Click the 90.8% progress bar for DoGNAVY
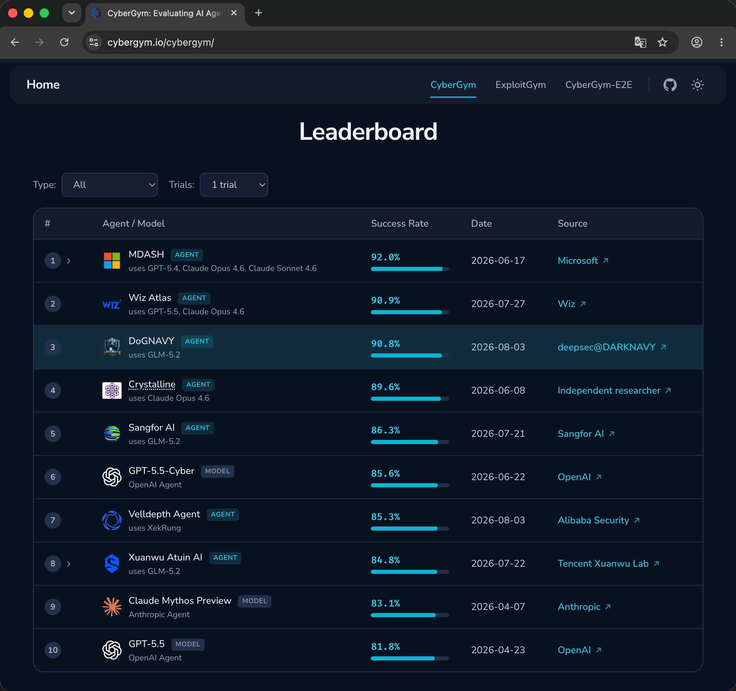 click(x=410, y=355)
